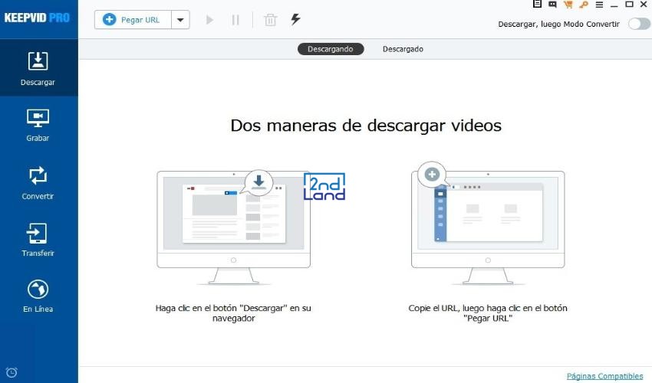This screenshot has width=652, height=383.
Task: Click the Pegar URL button
Action: tap(133, 19)
